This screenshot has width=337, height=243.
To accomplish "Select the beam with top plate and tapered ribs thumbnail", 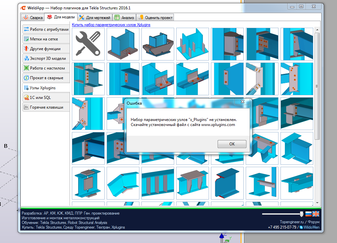I will pos(193,183).
